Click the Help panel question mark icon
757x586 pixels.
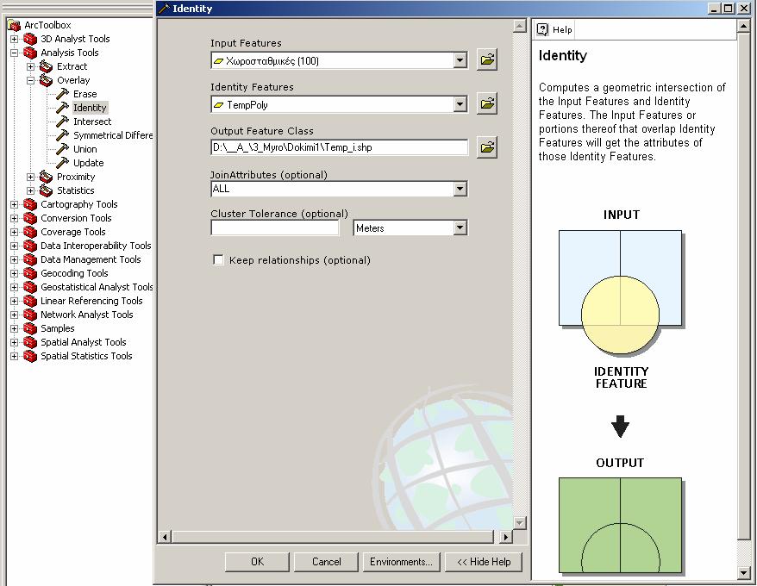[x=542, y=29]
